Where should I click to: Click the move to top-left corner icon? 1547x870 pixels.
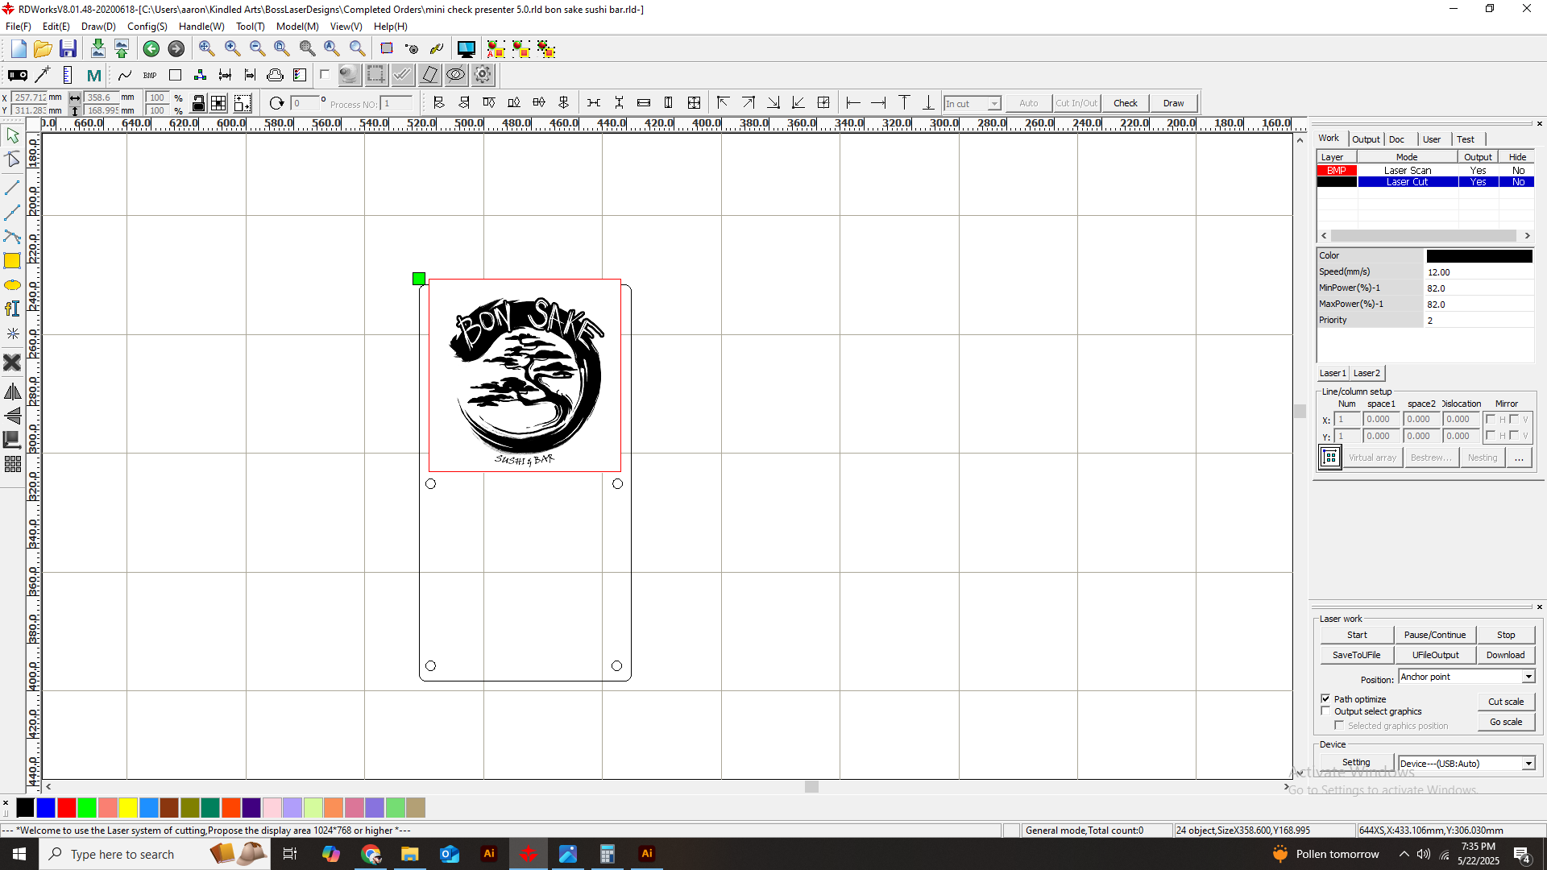[723, 103]
